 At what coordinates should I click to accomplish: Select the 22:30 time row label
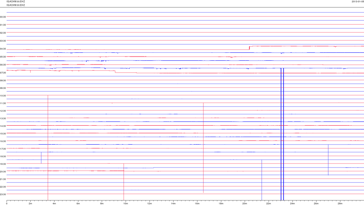(3, 187)
